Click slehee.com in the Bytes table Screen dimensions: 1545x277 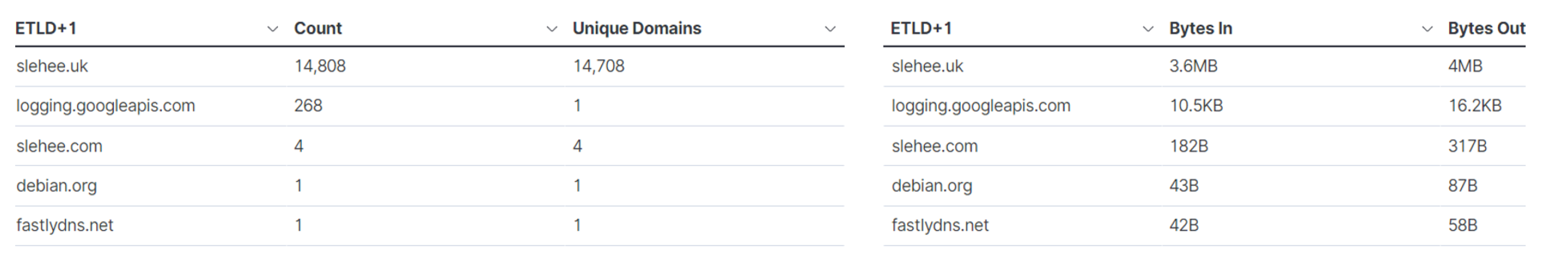click(935, 146)
